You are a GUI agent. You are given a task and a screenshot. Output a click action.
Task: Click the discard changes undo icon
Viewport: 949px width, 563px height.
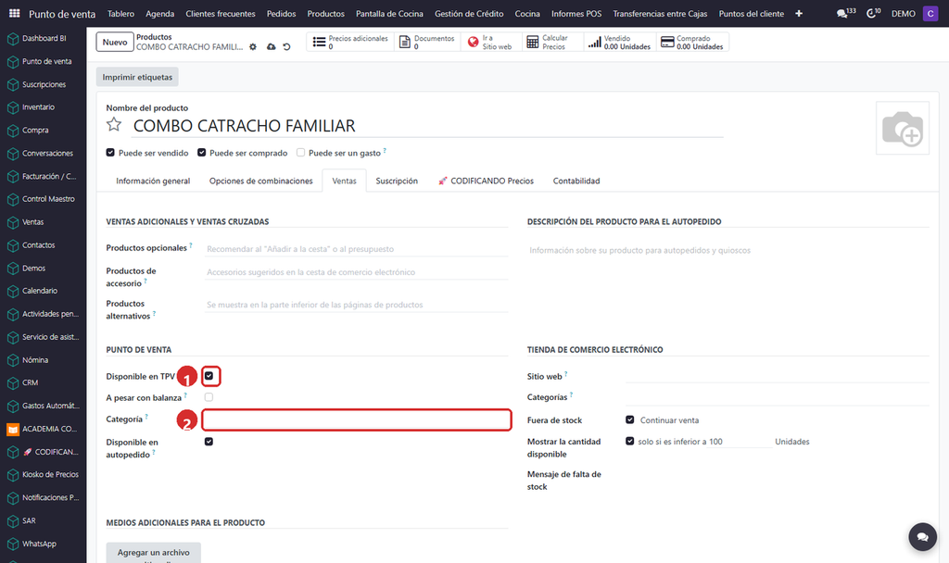click(287, 46)
